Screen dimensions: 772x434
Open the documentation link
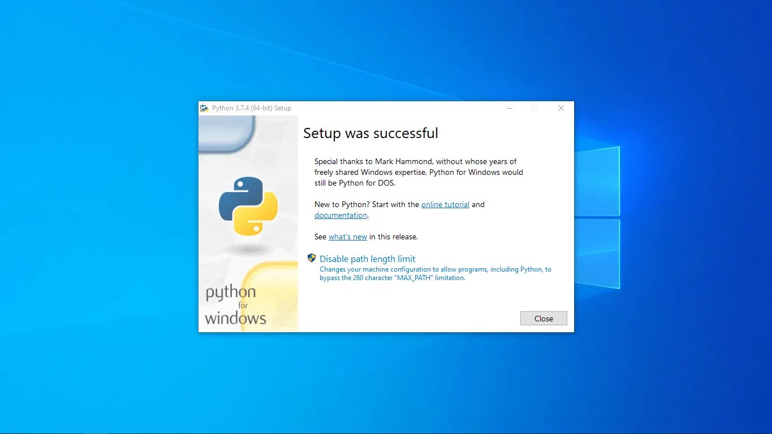[x=340, y=215]
